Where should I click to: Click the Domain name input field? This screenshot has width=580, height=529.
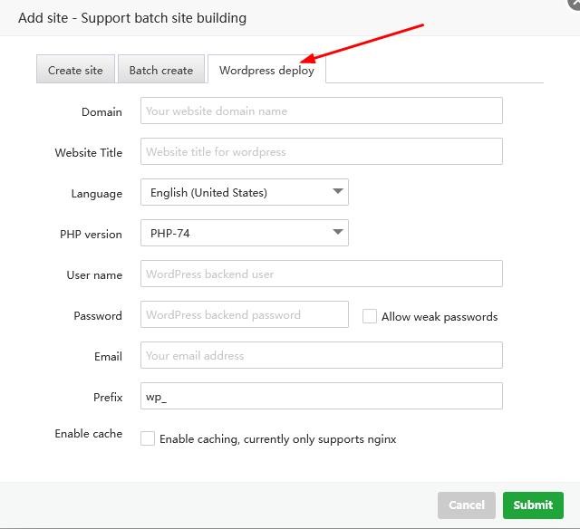(321, 111)
